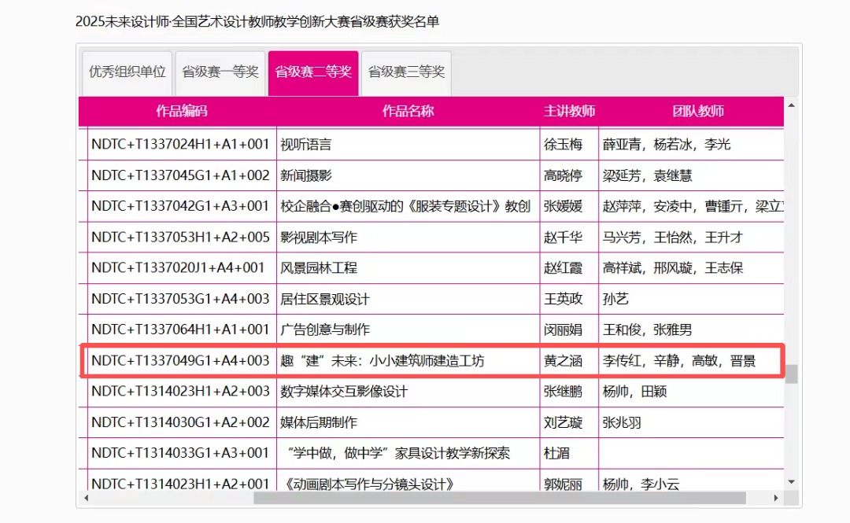Click teacher name 高晓停
Image resolution: width=850 pixels, height=523 pixels.
coord(564,175)
